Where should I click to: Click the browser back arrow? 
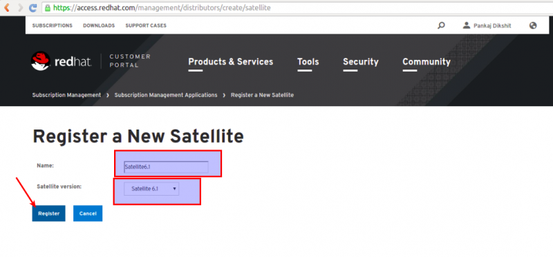tap(7, 8)
